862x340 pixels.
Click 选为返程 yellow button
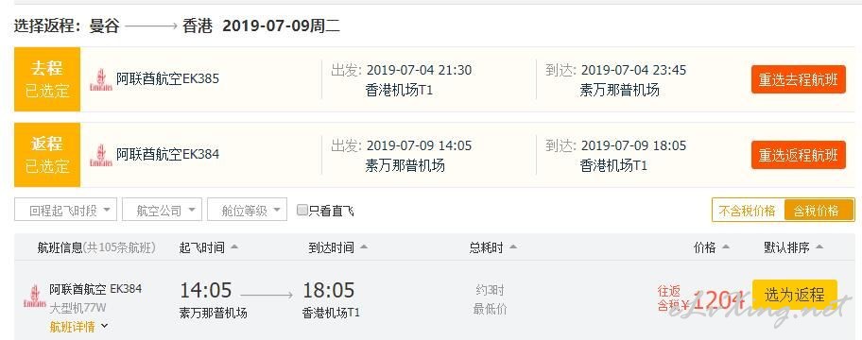[x=794, y=295]
